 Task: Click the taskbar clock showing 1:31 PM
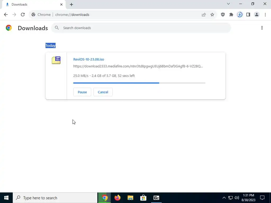248,198
